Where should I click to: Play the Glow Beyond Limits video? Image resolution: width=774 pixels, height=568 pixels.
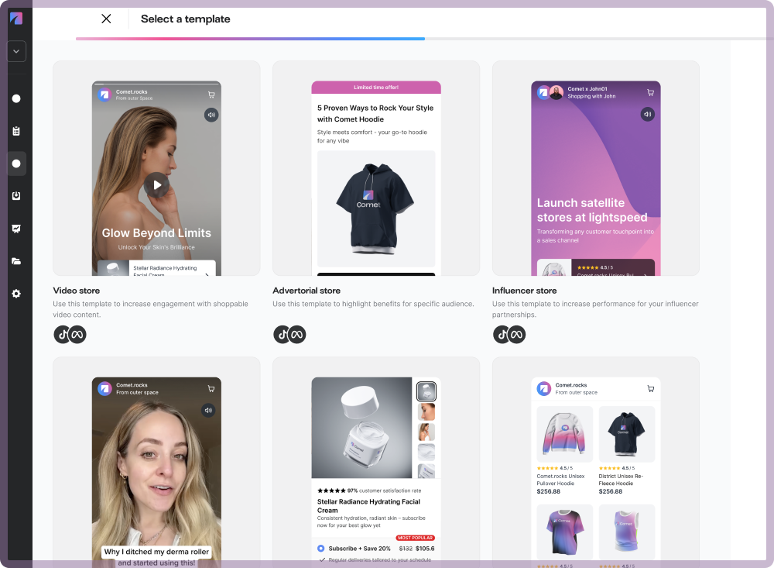point(156,184)
